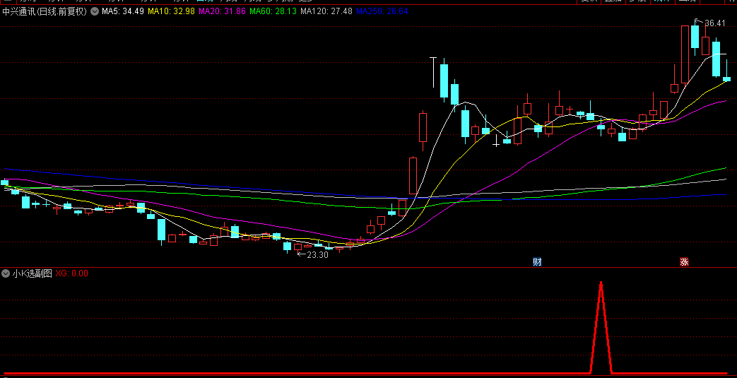Expand the dropdown next to 小K选副图

click(x=6, y=273)
